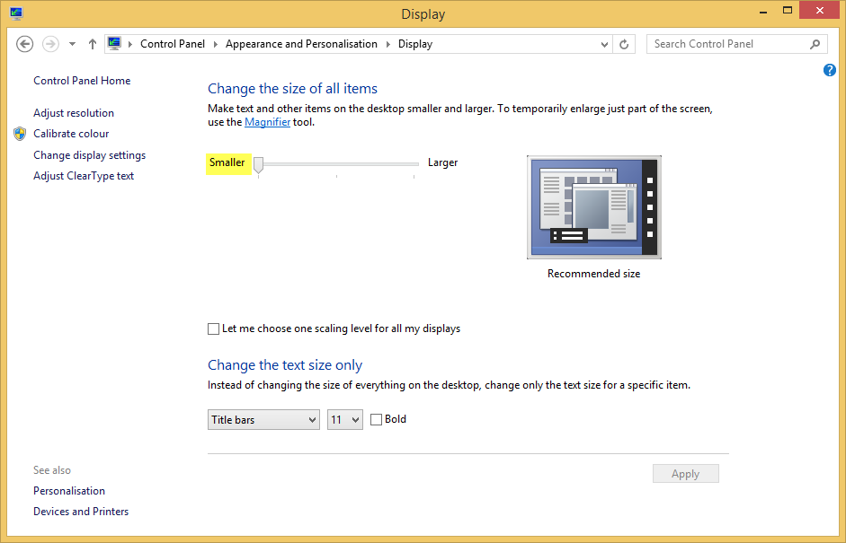This screenshot has height=543, width=846.
Task: Open Adjust ClearType text settings
Action: (x=83, y=175)
